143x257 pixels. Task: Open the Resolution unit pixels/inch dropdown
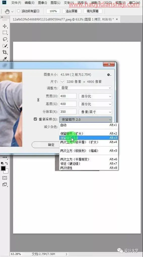pos(95,112)
